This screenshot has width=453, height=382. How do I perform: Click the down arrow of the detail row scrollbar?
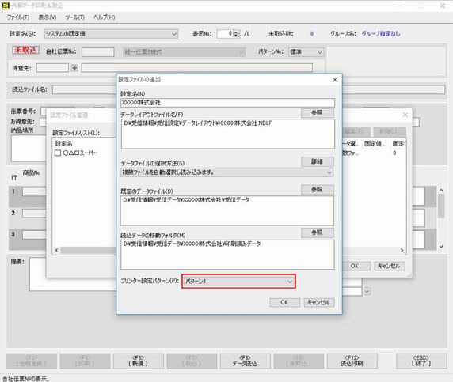(x=441, y=247)
